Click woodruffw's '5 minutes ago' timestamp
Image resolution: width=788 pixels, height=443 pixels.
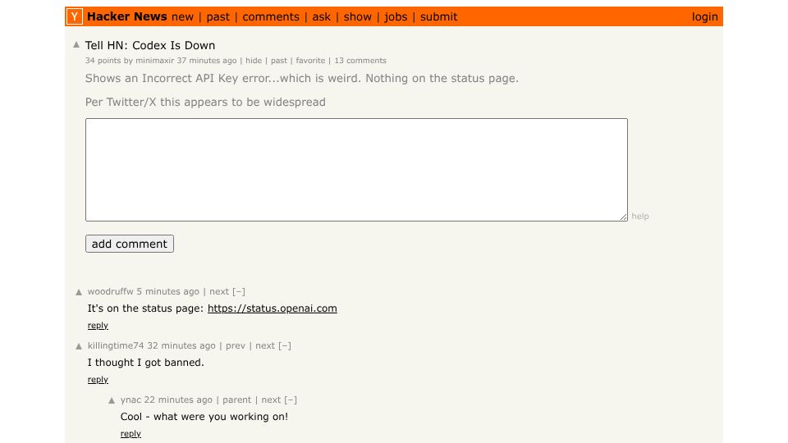pos(167,291)
